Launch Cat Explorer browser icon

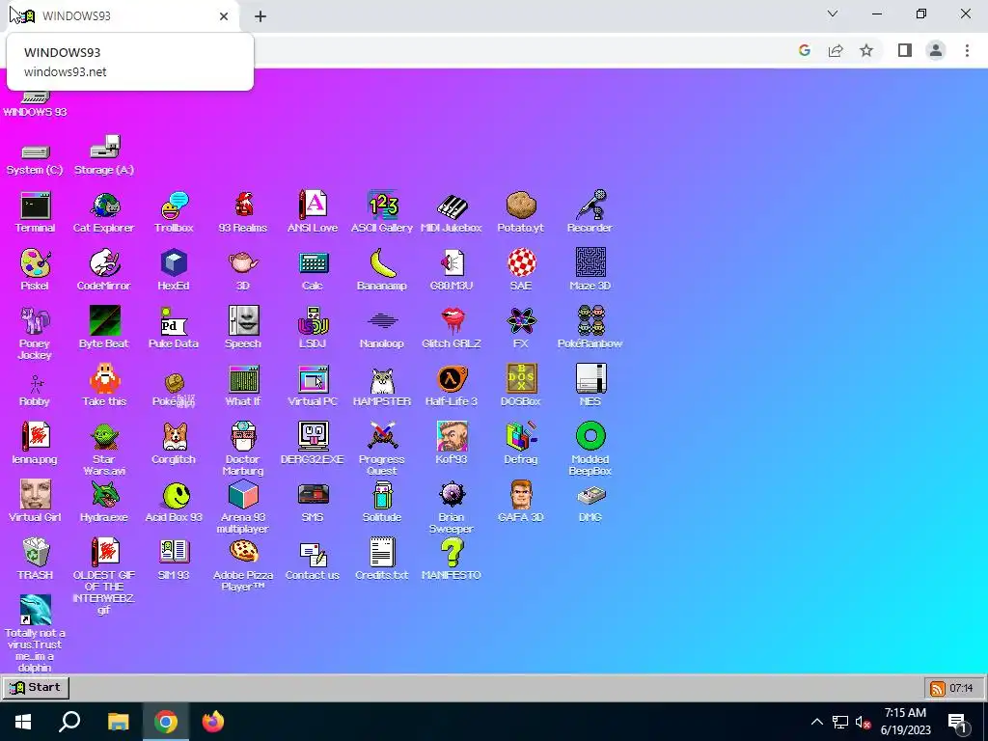(104, 206)
